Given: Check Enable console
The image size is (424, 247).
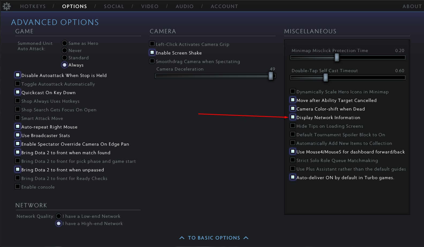Looking at the screenshot, I should coord(18,187).
